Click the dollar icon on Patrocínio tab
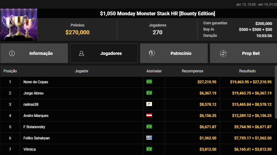 [152, 53]
